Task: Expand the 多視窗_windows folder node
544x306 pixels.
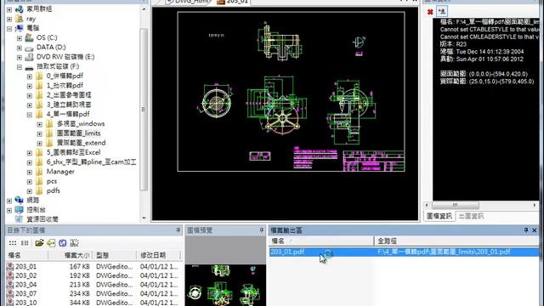Action: tap(40, 124)
